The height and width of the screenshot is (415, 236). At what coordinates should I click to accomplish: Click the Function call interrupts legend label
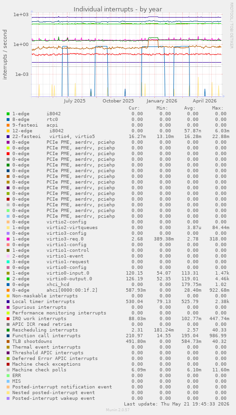pos(47,336)
